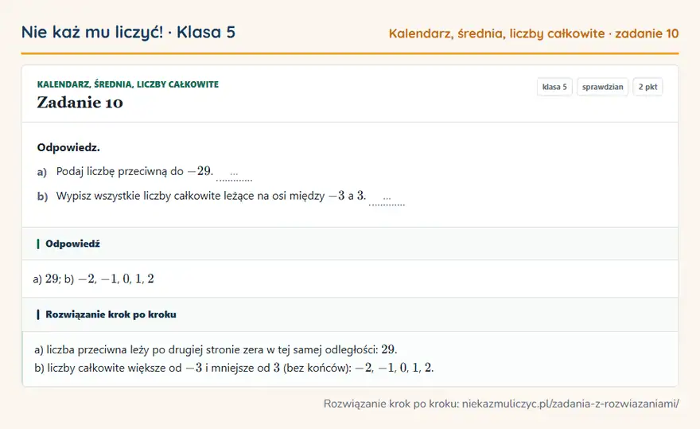Select the '2 pkt' tag
Screen dimensions: 700x429
[x=647, y=87]
